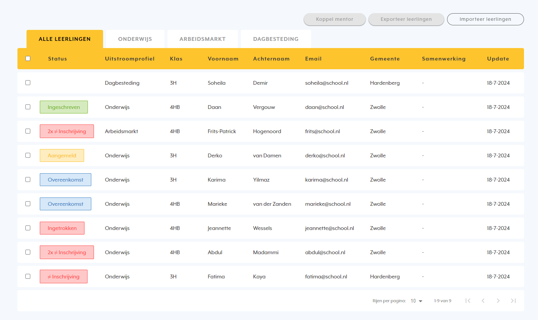
Task: Click yellow Aangemeld status badge
Action: tap(62, 155)
